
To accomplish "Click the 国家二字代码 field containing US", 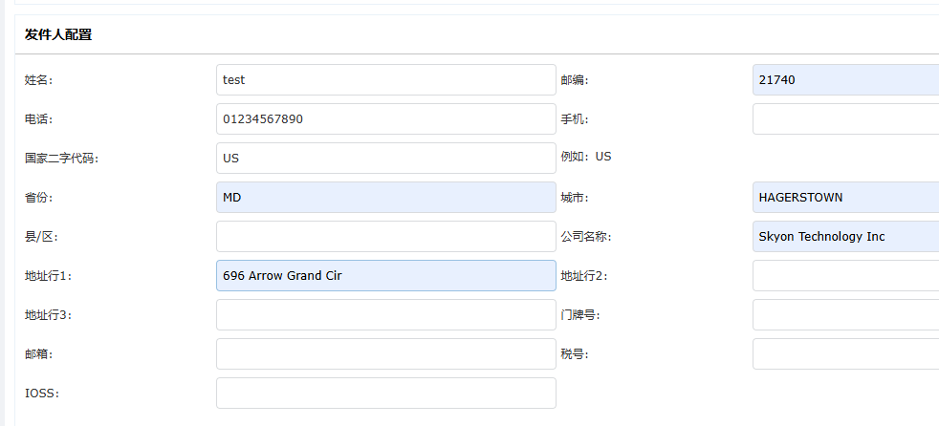I will click(385, 159).
